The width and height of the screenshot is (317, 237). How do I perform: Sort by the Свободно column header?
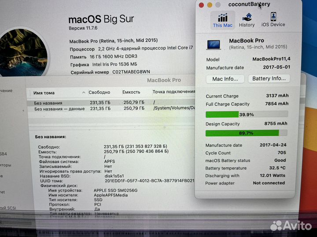(x=99, y=92)
